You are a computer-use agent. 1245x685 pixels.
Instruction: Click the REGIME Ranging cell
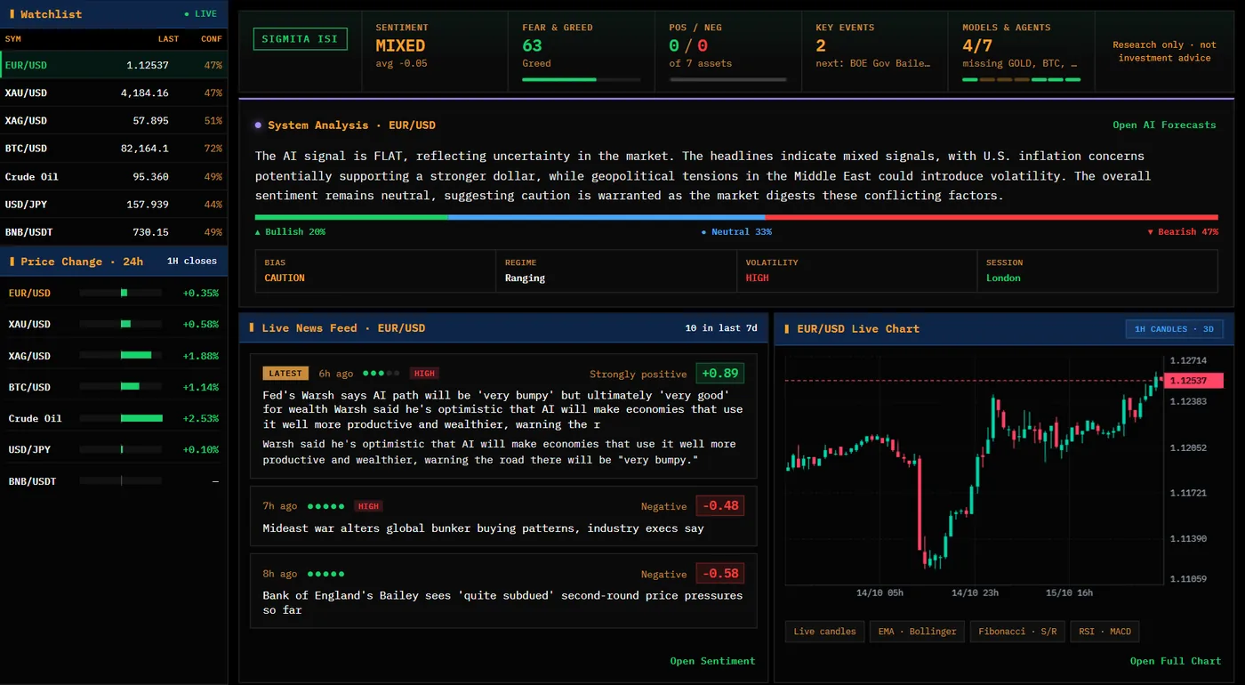point(615,271)
